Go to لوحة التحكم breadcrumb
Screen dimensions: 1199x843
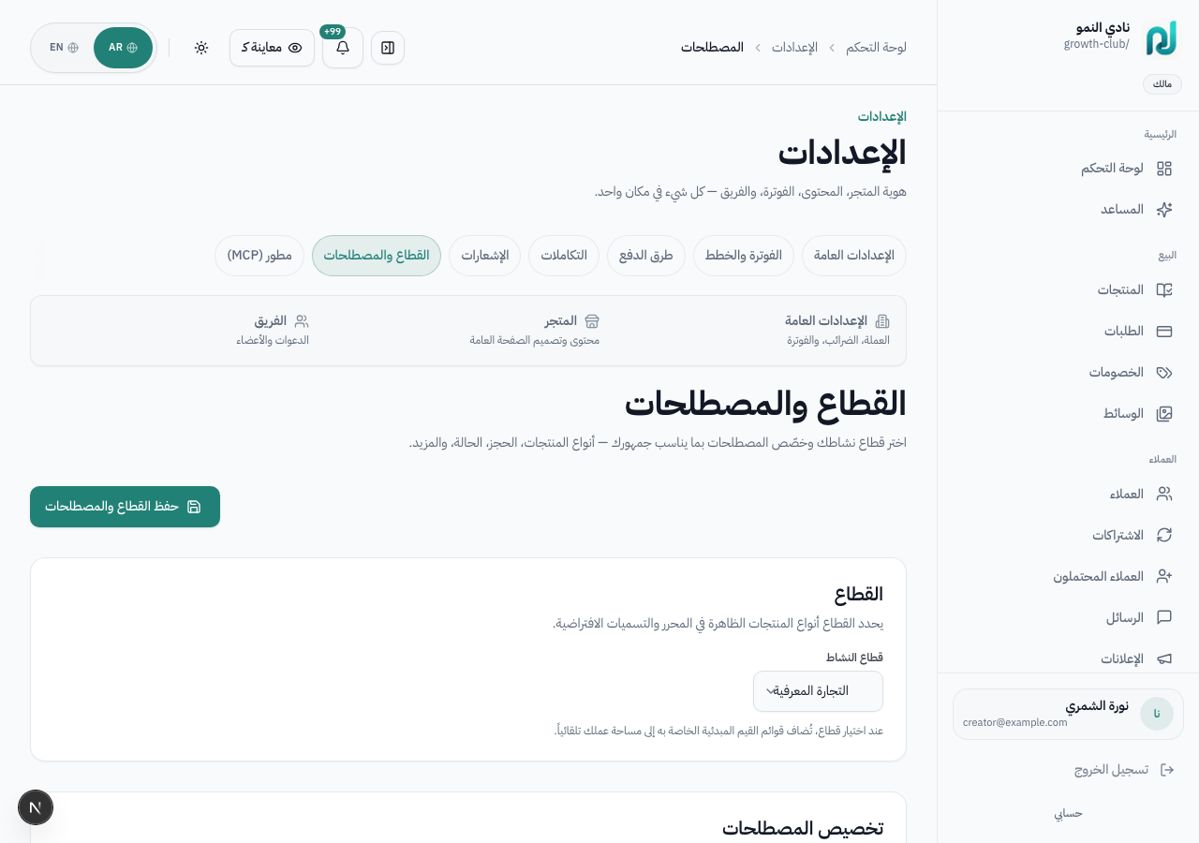pyautogui.click(x=876, y=48)
